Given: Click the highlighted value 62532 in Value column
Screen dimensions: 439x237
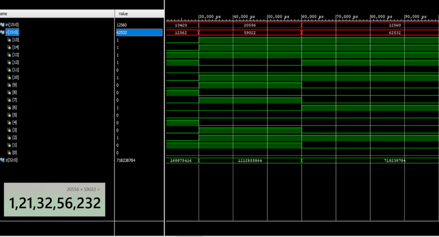Looking at the screenshot, I should [139, 33].
